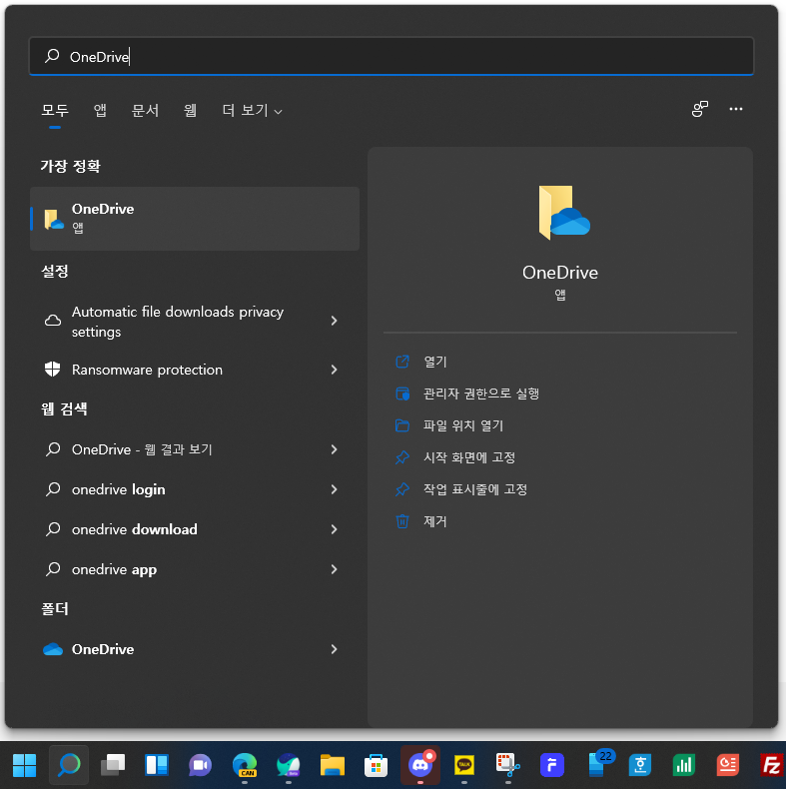Switch to the 웹 tab
786x789 pixels.
(190, 110)
